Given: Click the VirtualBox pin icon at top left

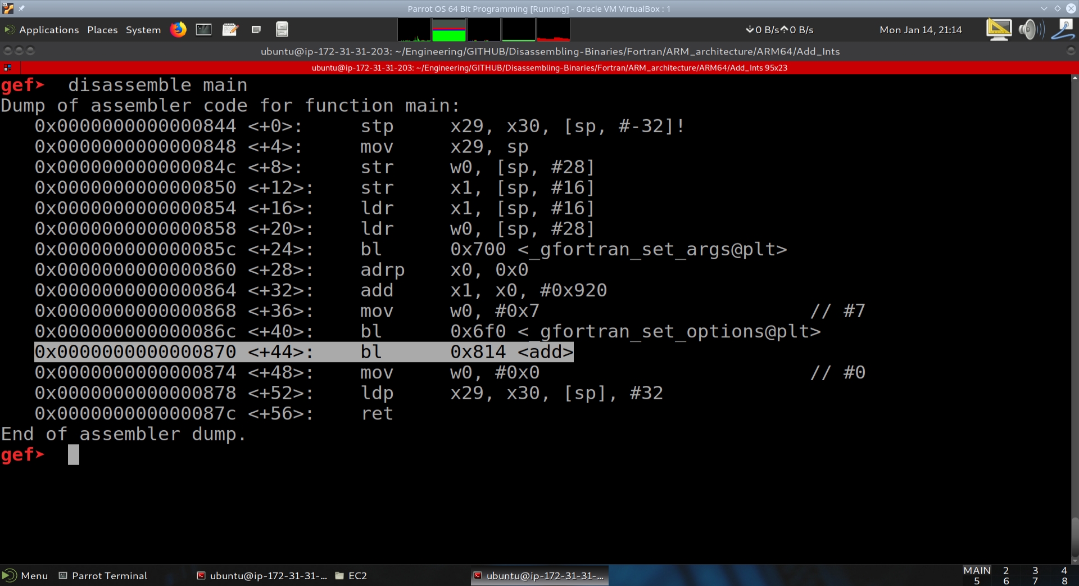Looking at the screenshot, I should (21, 8).
